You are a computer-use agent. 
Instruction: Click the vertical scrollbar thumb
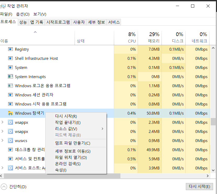pos(213,122)
